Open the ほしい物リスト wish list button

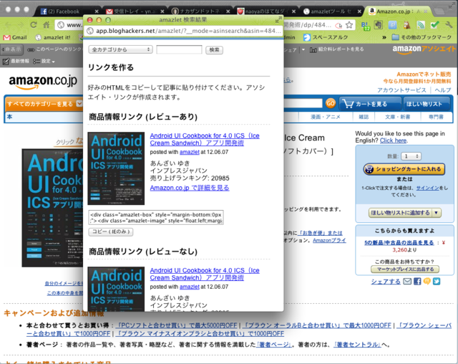[427, 104]
